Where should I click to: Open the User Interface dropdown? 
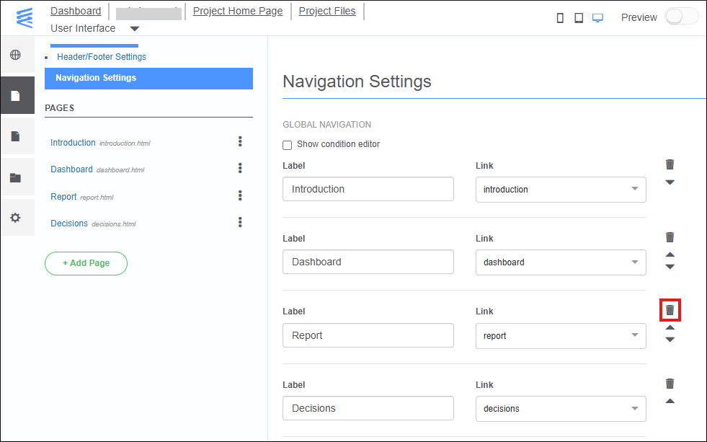pyautogui.click(x=134, y=29)
